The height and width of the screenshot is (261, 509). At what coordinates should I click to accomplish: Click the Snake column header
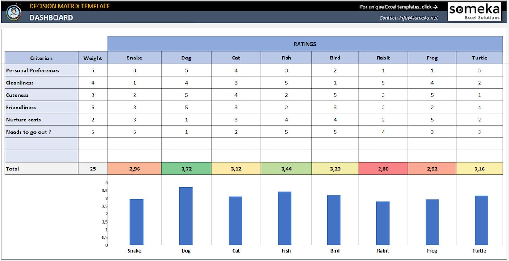click(134, 58)
